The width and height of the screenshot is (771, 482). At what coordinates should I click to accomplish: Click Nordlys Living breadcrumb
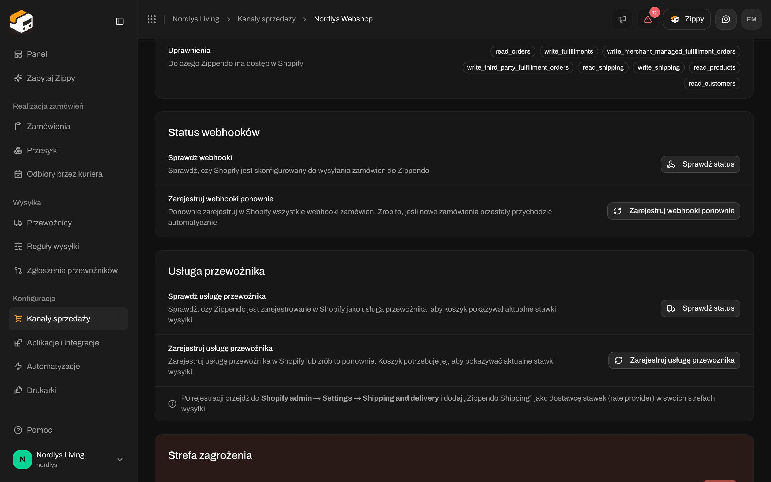pos(196,19)
